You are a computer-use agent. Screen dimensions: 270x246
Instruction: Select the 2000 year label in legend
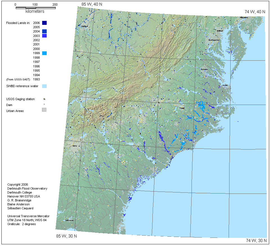[36, 49]
